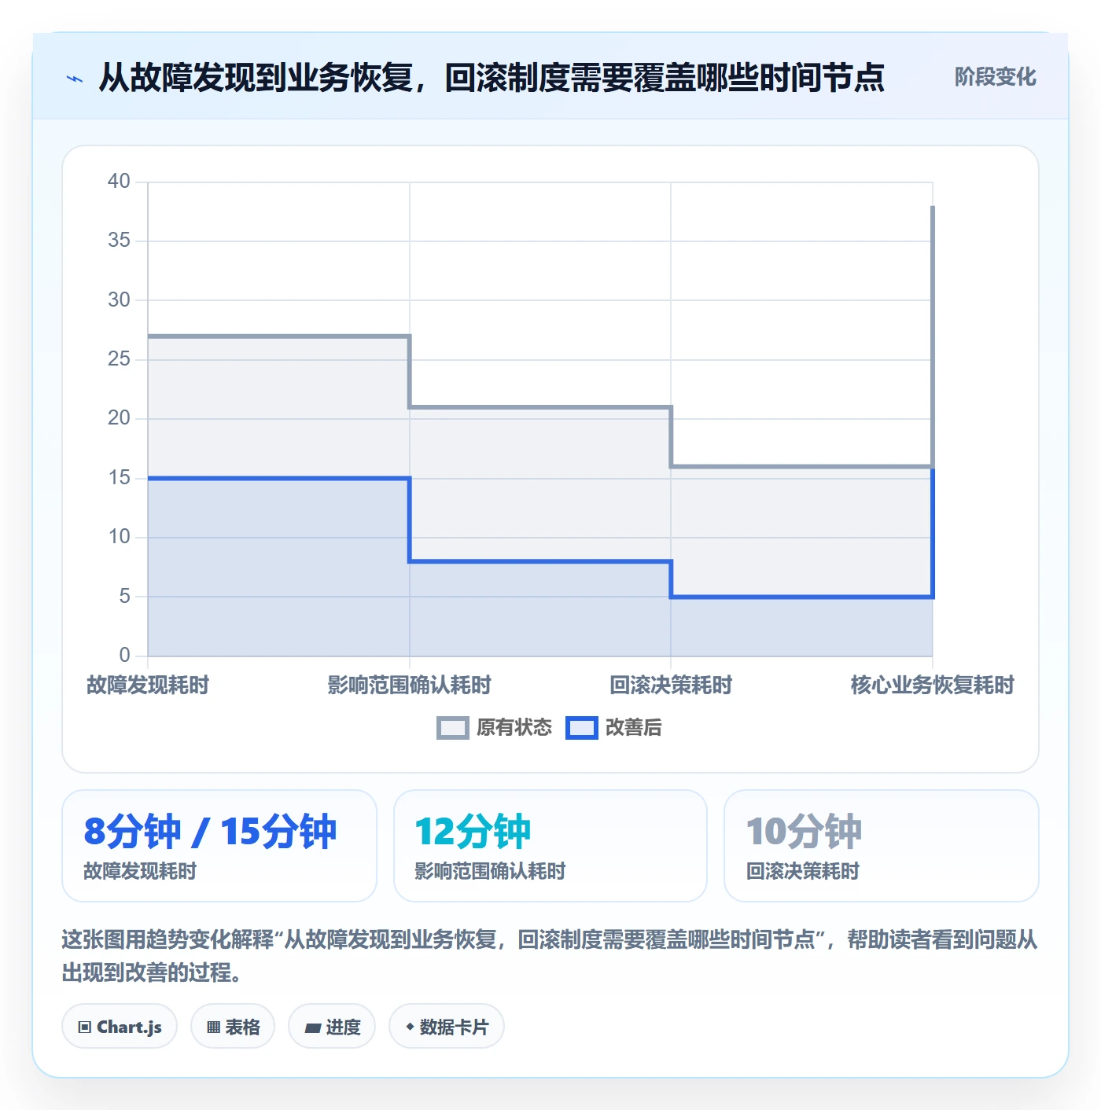Click the x-axis label 回滚决策耗时
Image resolution: width=1101 pixels, height=1110 pixels.
point(671,685)
